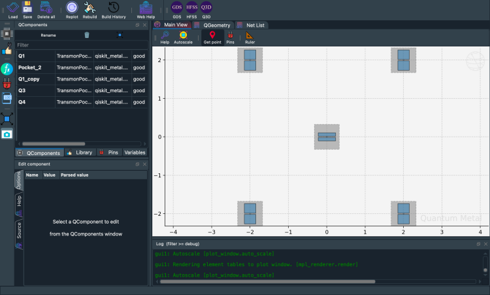
Task: Click the Help icon in Main View toolbar
Action: click(165, 37)
